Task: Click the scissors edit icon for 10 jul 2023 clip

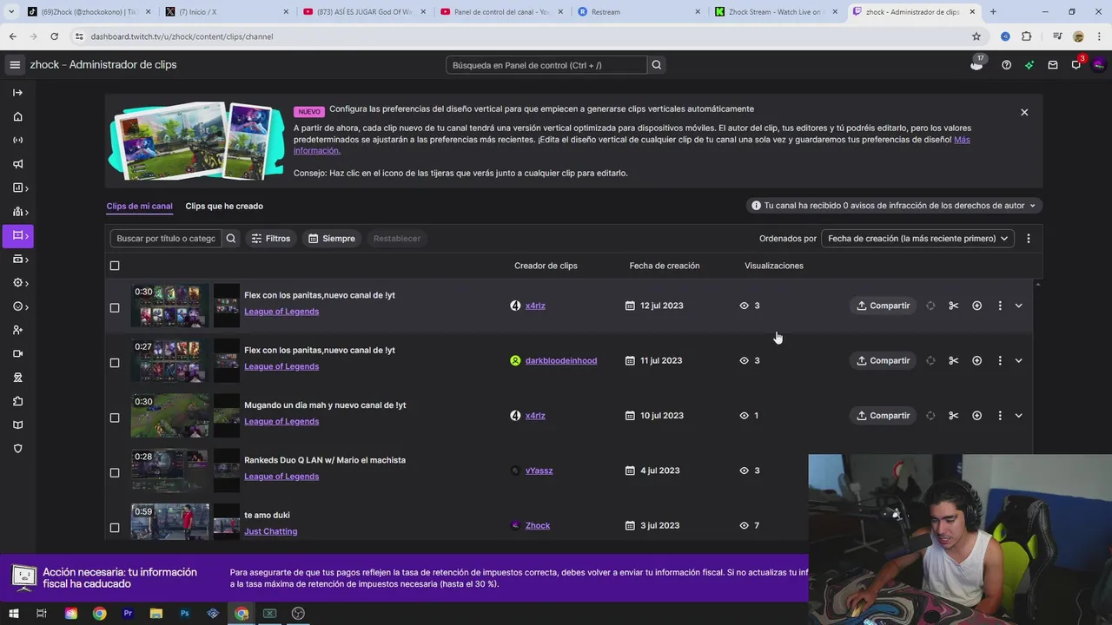Action: point(953,416)
